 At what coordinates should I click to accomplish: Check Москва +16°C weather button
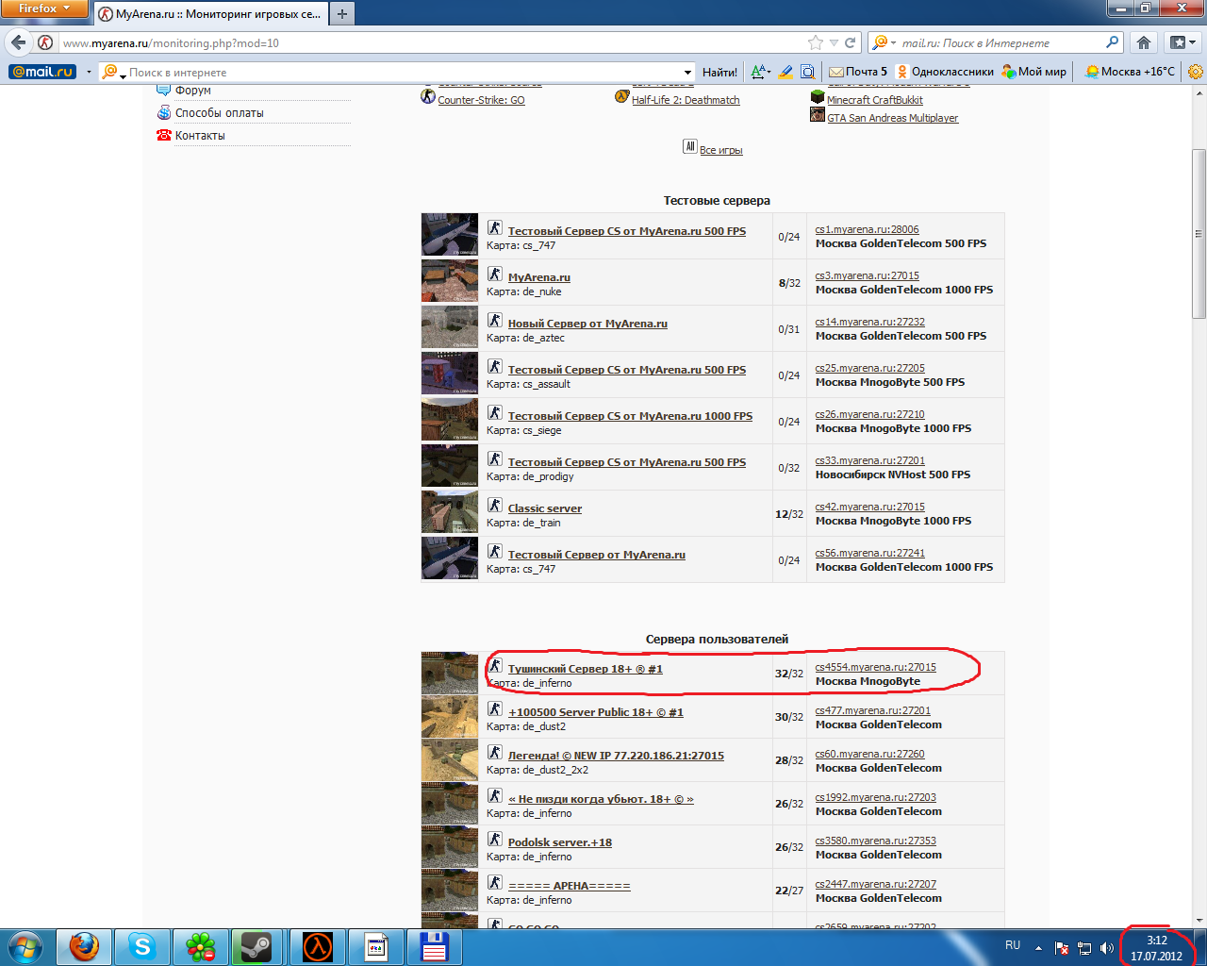(1131, 72)
